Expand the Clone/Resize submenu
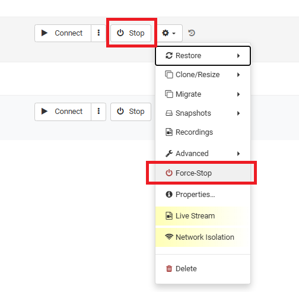The height and width of the screenshot is (292, 299). coord(203,75)
